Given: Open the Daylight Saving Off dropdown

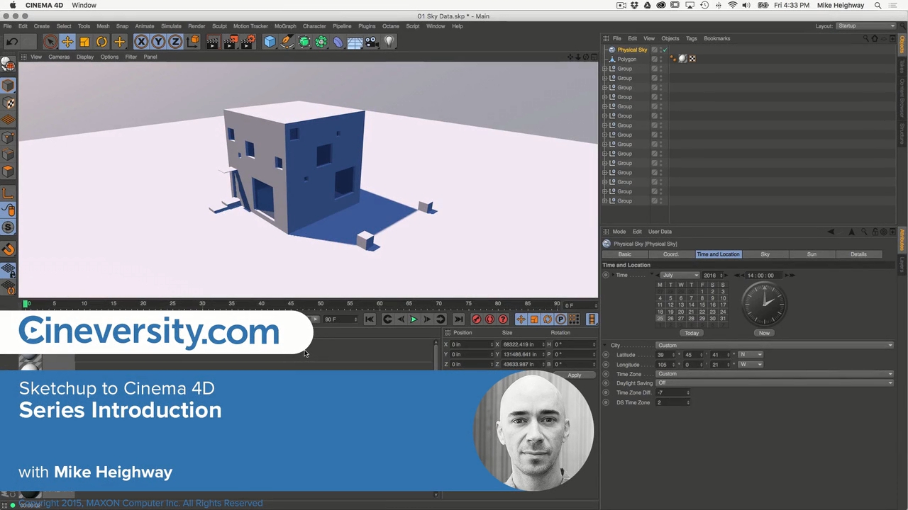Looking at the screenshot, I should coord(775,383).
